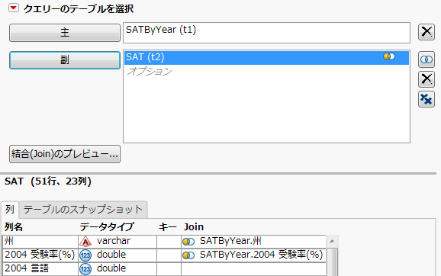The width and height of the screenshot is (441, 276).
Task: Click join icon beside SATByYear.州
Action: [188, 242]
